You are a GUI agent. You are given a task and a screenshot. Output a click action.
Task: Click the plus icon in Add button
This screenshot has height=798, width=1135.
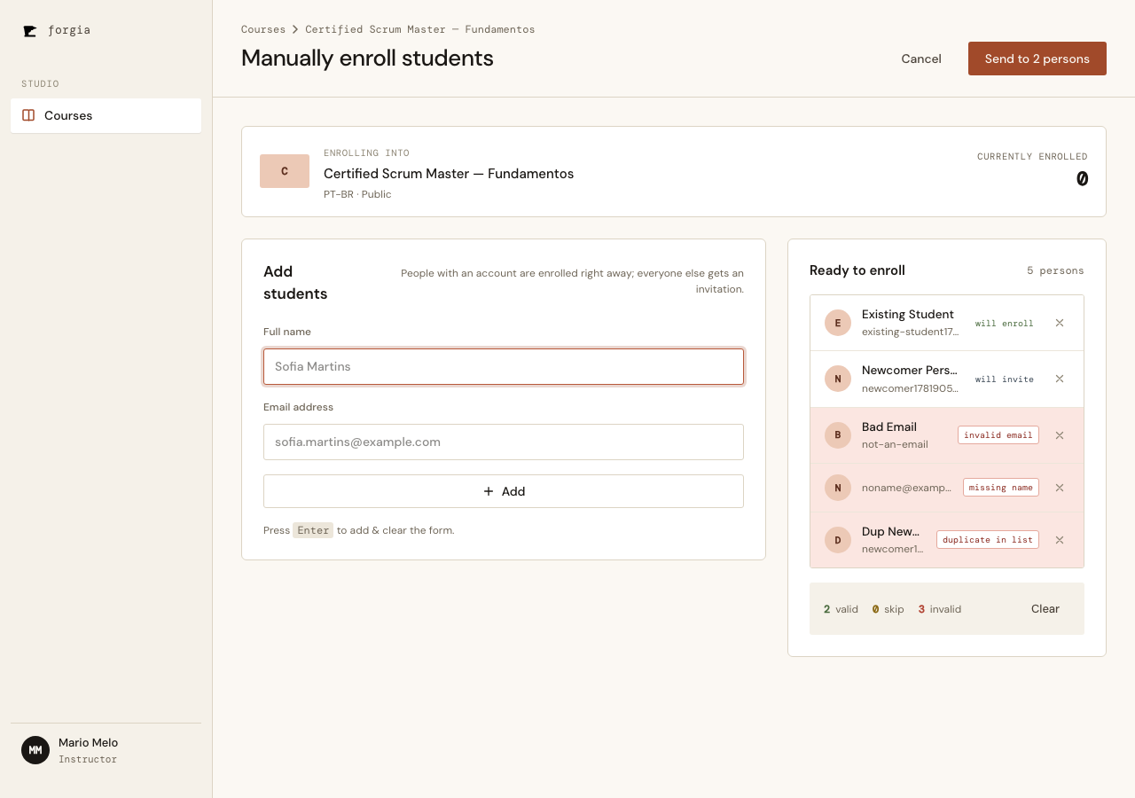[489, 491]
